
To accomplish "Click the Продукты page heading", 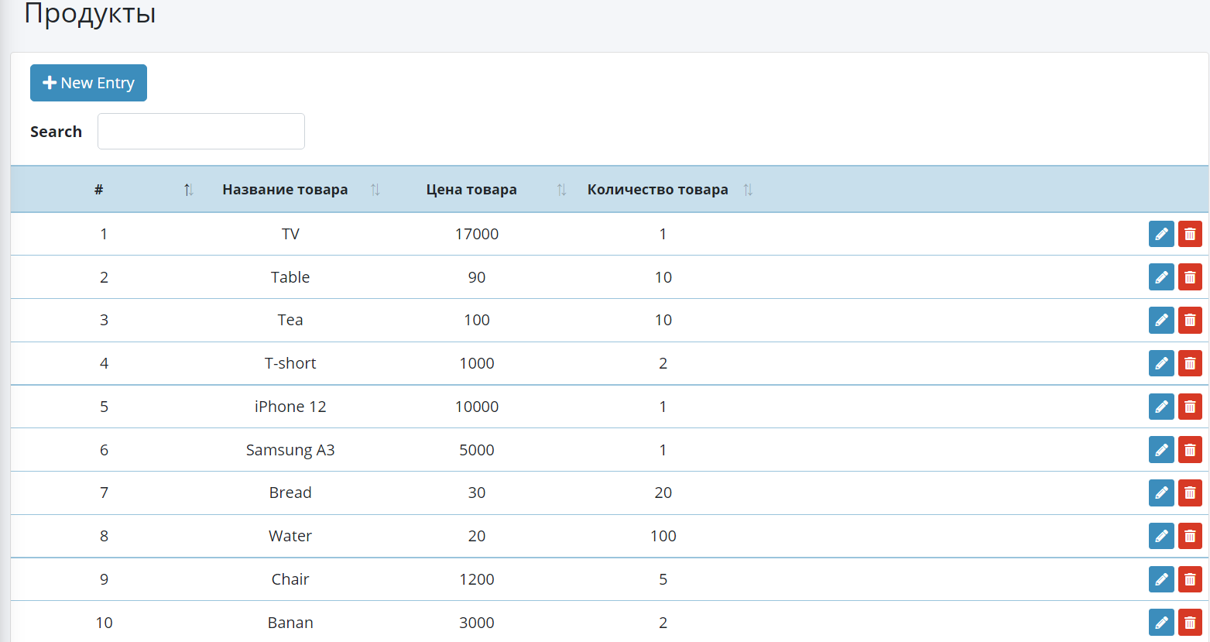I will point(91,13).
